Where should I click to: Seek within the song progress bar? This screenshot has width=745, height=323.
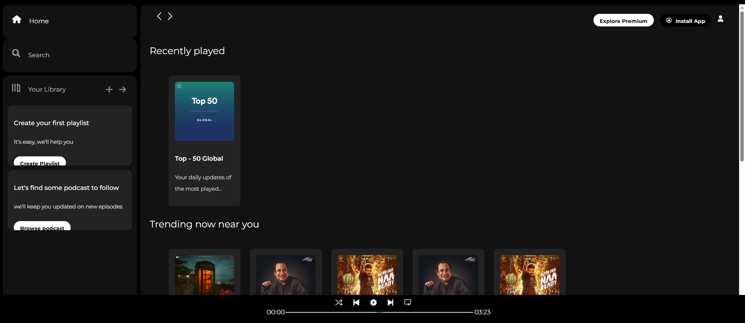379,312
